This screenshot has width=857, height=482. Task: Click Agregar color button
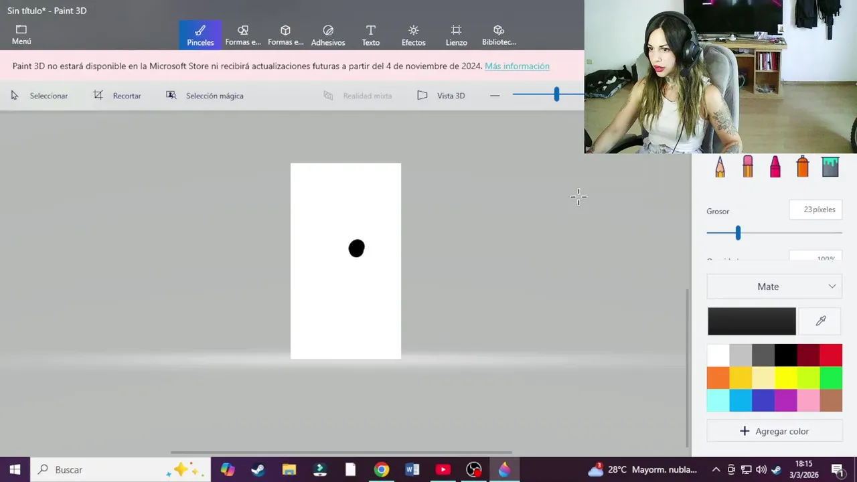click(775, 431)
